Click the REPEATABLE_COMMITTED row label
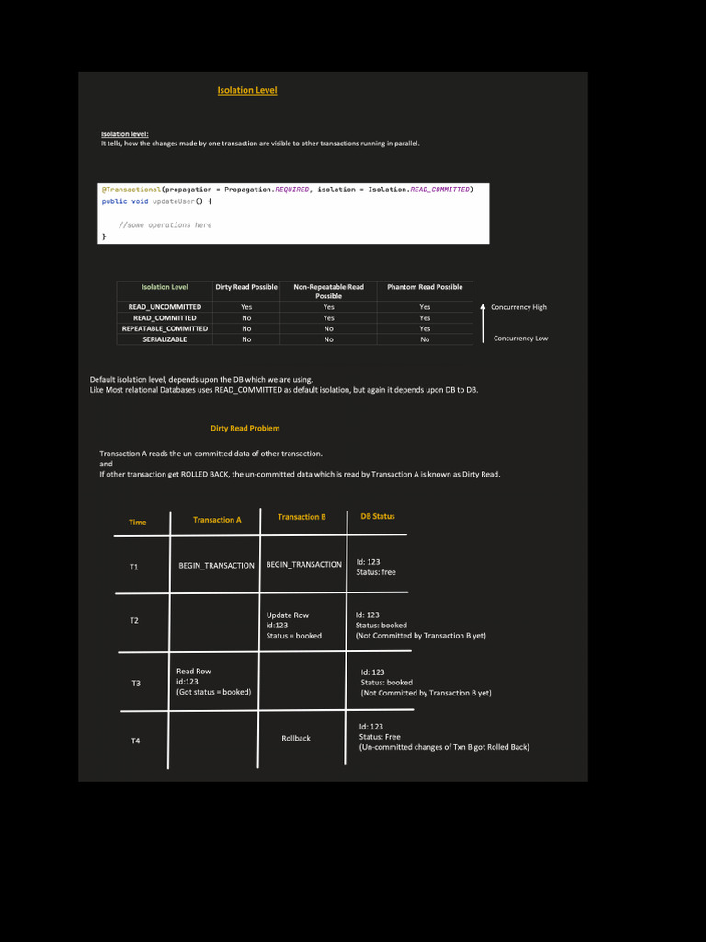 165,328
